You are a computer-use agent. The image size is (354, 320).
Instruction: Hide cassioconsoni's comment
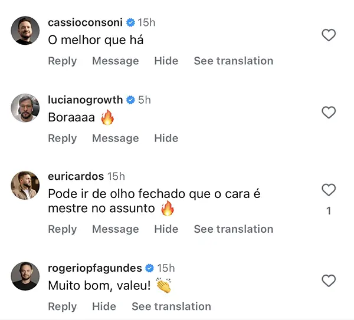(166, 61)
